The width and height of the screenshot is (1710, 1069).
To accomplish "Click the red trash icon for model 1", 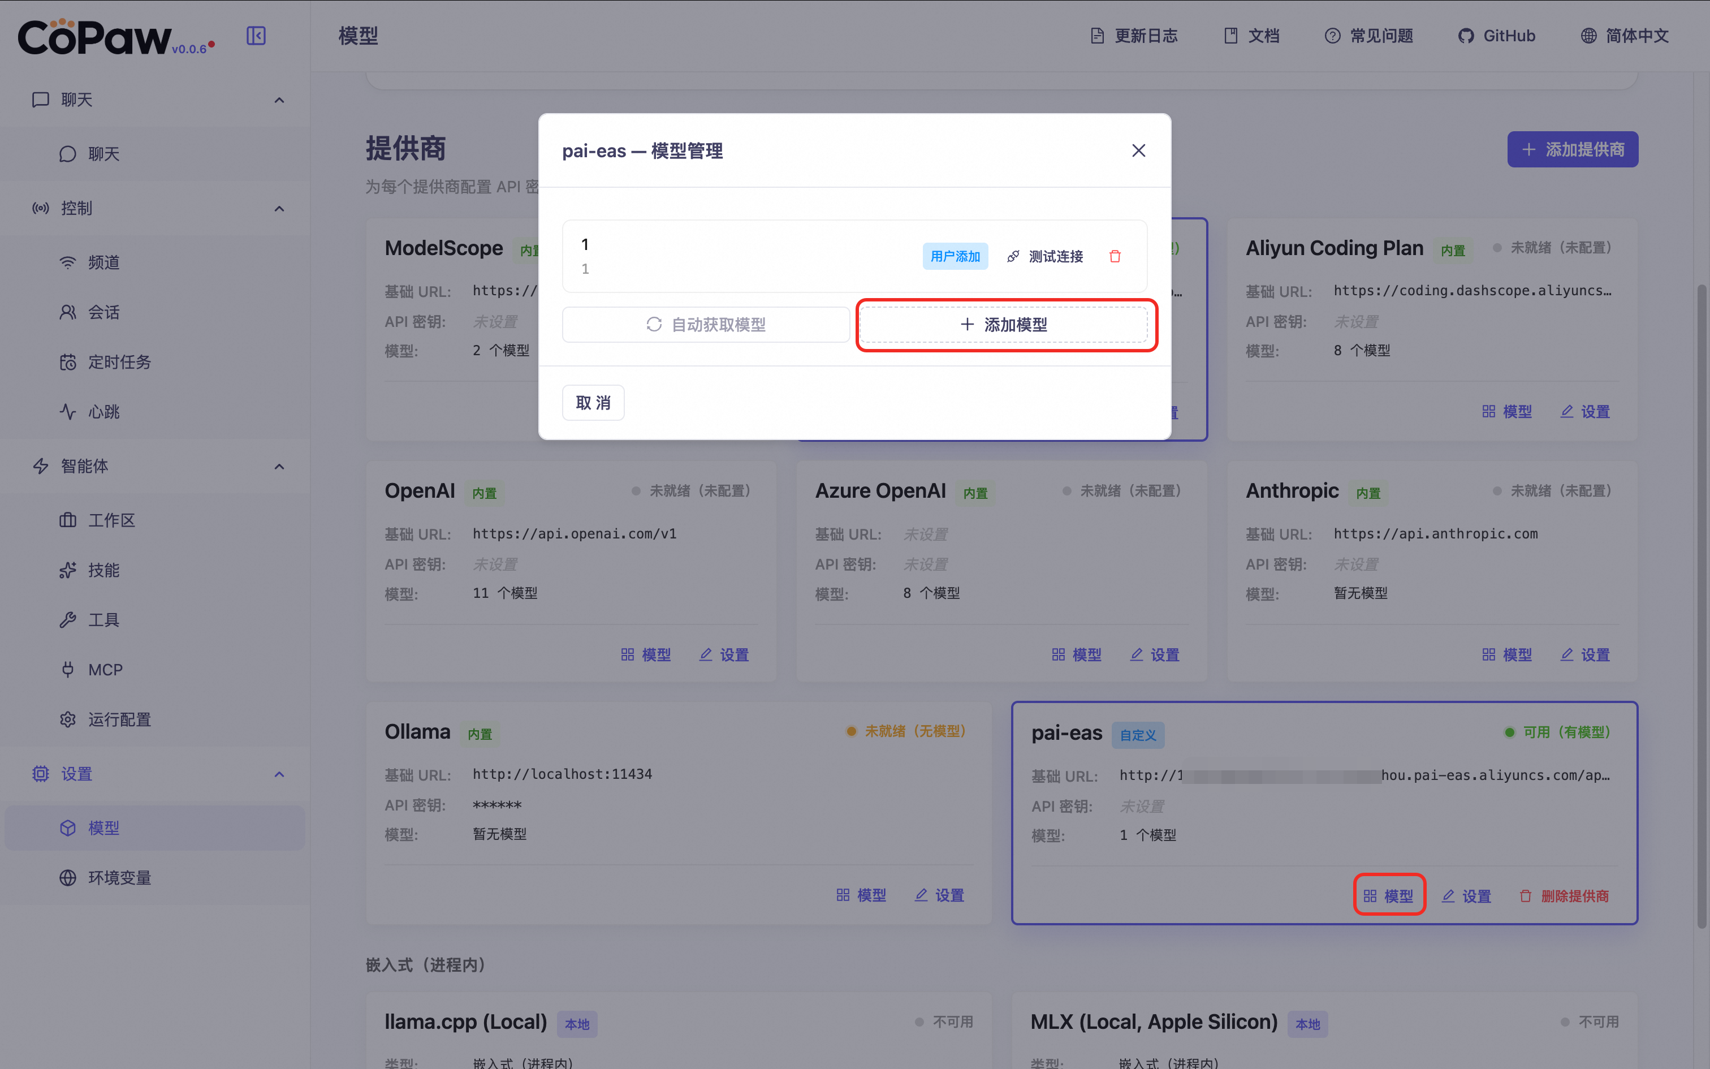I will 1115,256.
